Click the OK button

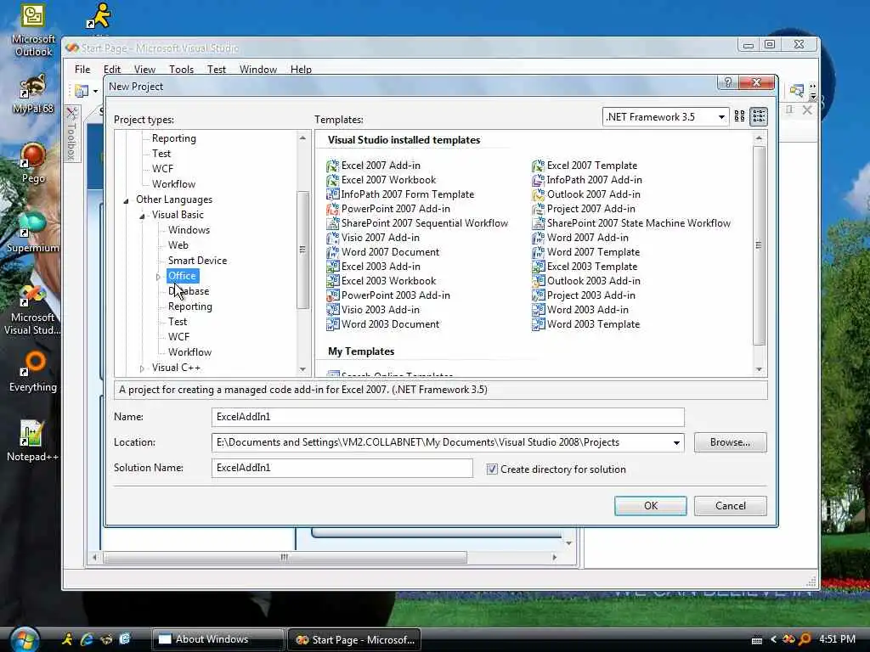(650, 506)
